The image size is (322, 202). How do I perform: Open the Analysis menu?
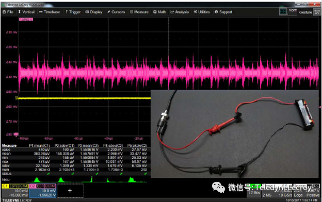pyautogui.click(x=180, y=12)
